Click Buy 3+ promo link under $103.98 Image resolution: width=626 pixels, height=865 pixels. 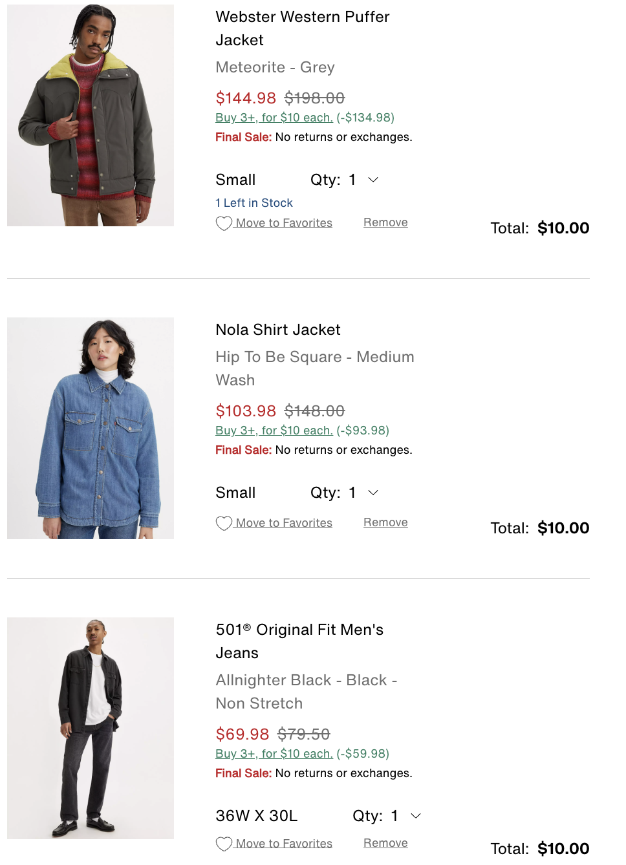[274, 431]
